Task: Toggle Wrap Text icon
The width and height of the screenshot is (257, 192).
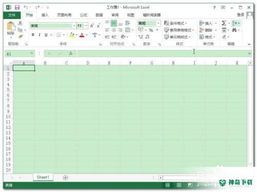Action: point(128,23)
